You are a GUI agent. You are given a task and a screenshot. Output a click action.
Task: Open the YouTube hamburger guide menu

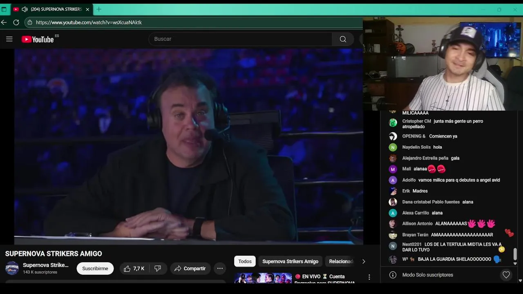coord(9,39)
